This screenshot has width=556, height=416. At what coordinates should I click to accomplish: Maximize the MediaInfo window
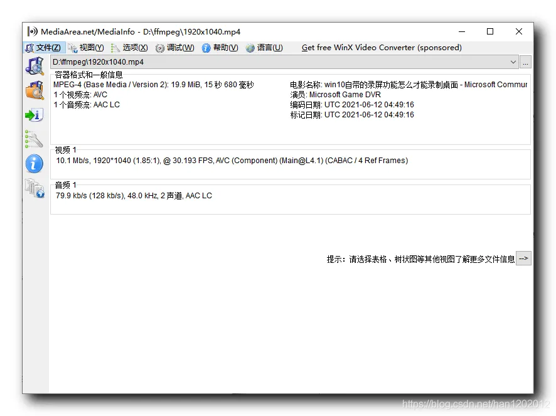pos(490,31)
